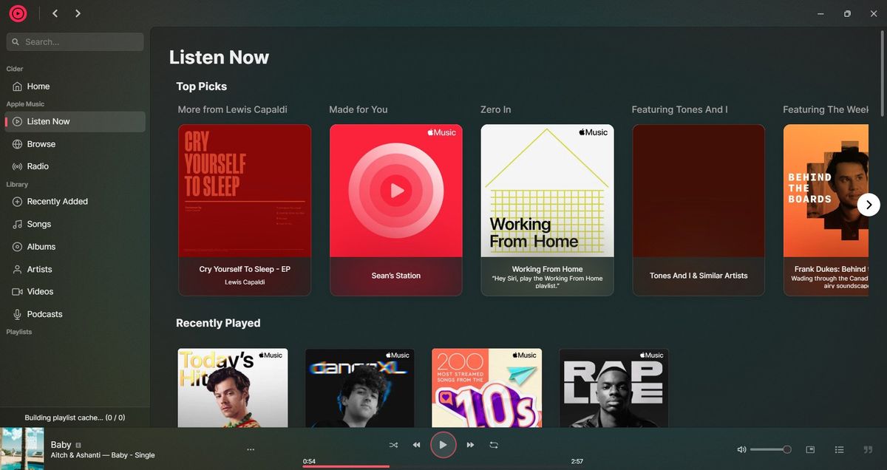The height and width of the screenshot is (470, 887).
Task: Open the mini-player icon
Action: (x=810, y=449)
